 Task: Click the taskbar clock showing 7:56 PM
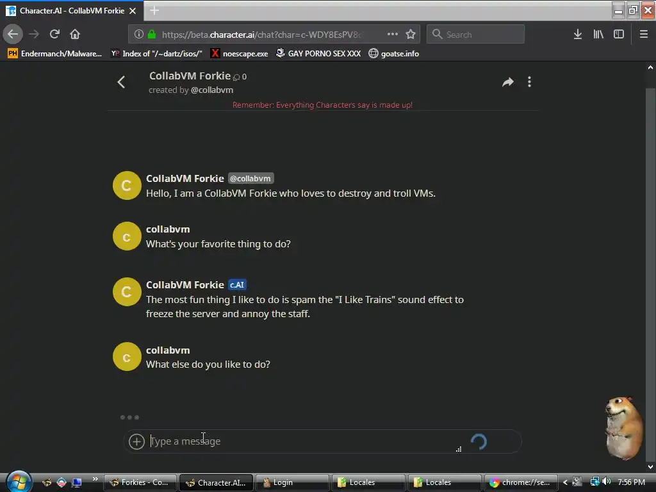pos(631,482)
